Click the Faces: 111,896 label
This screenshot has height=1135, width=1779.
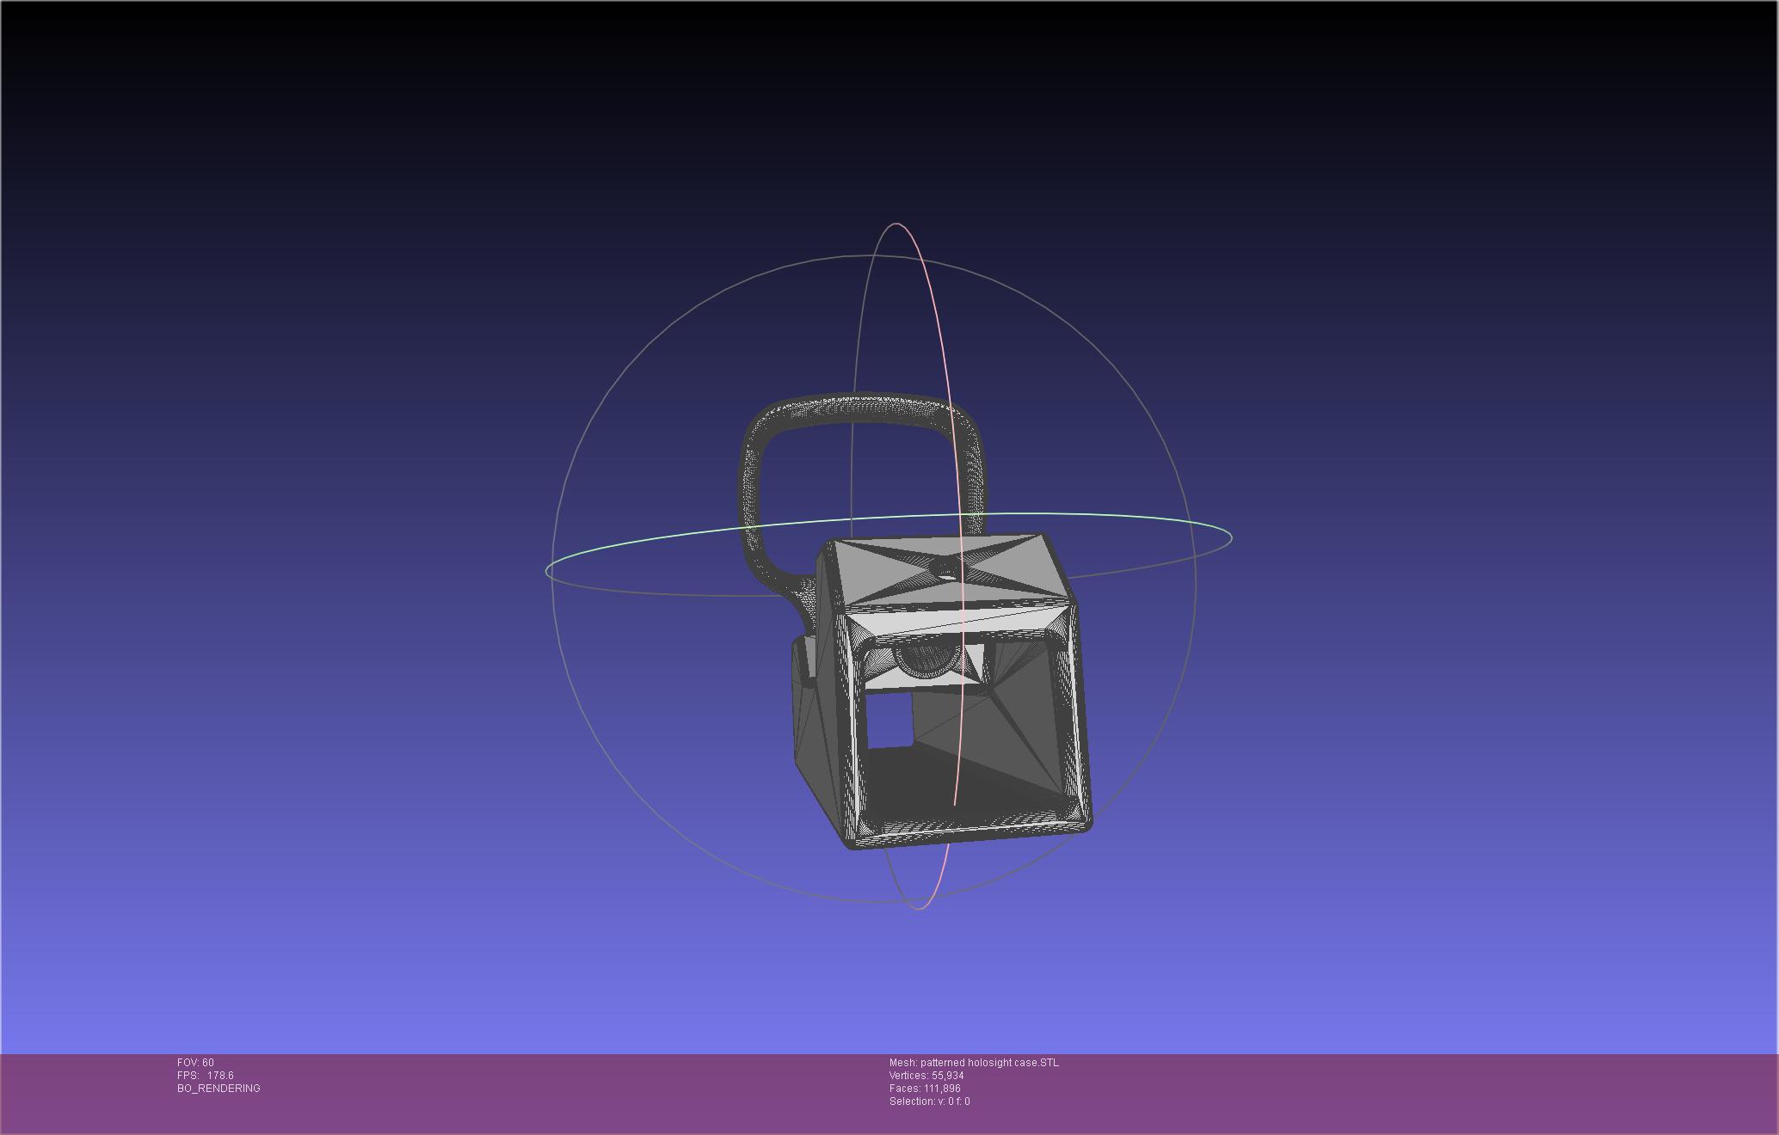click(x=924, y=1089)
